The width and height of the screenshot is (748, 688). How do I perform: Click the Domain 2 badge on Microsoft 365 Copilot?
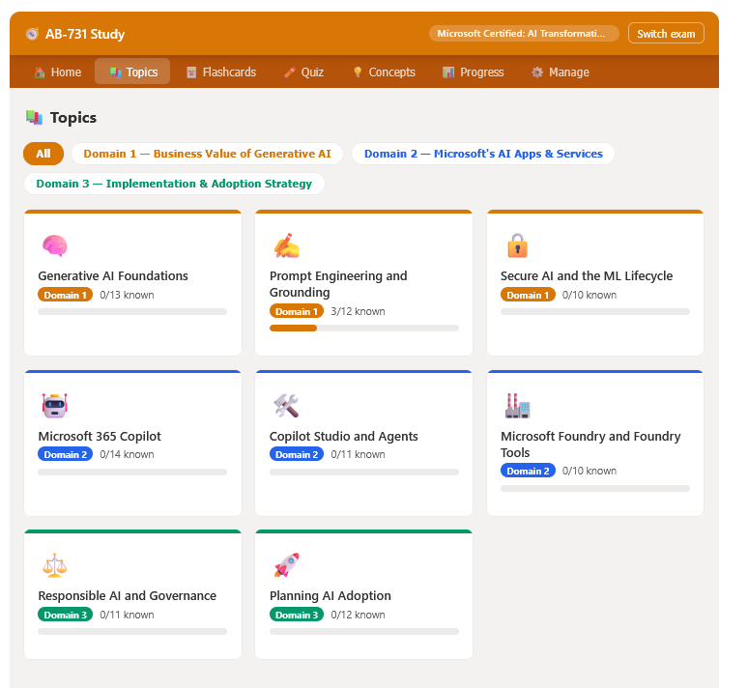[x=66, y=455]
